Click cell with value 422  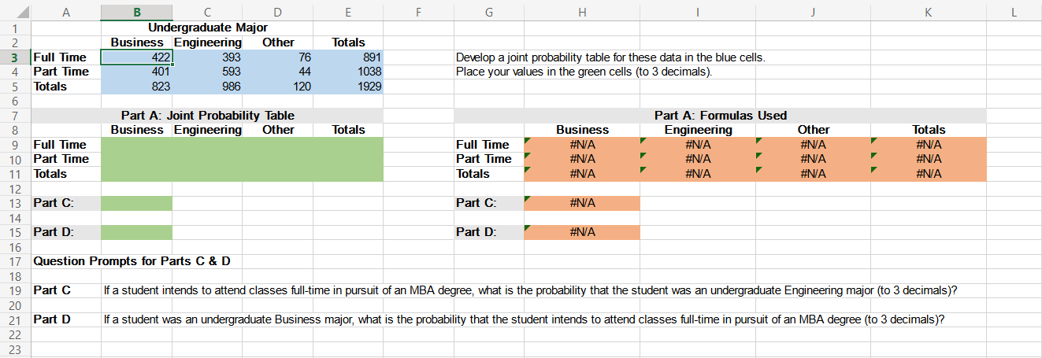[x=137, y=57]
